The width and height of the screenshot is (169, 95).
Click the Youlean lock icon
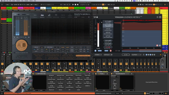click(x=97, y=17)
